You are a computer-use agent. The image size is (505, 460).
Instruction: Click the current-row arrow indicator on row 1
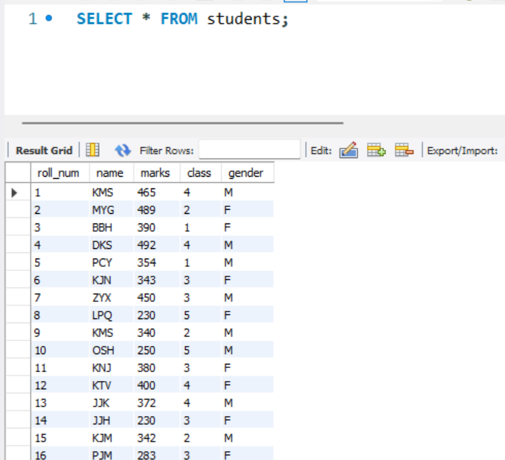coord(16,193)
